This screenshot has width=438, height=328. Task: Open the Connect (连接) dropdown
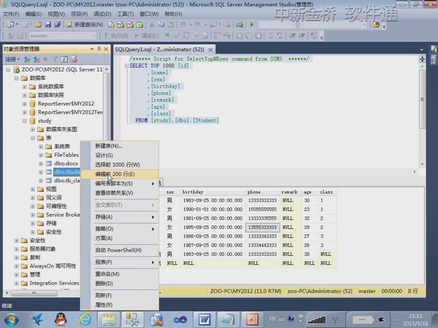12,59
